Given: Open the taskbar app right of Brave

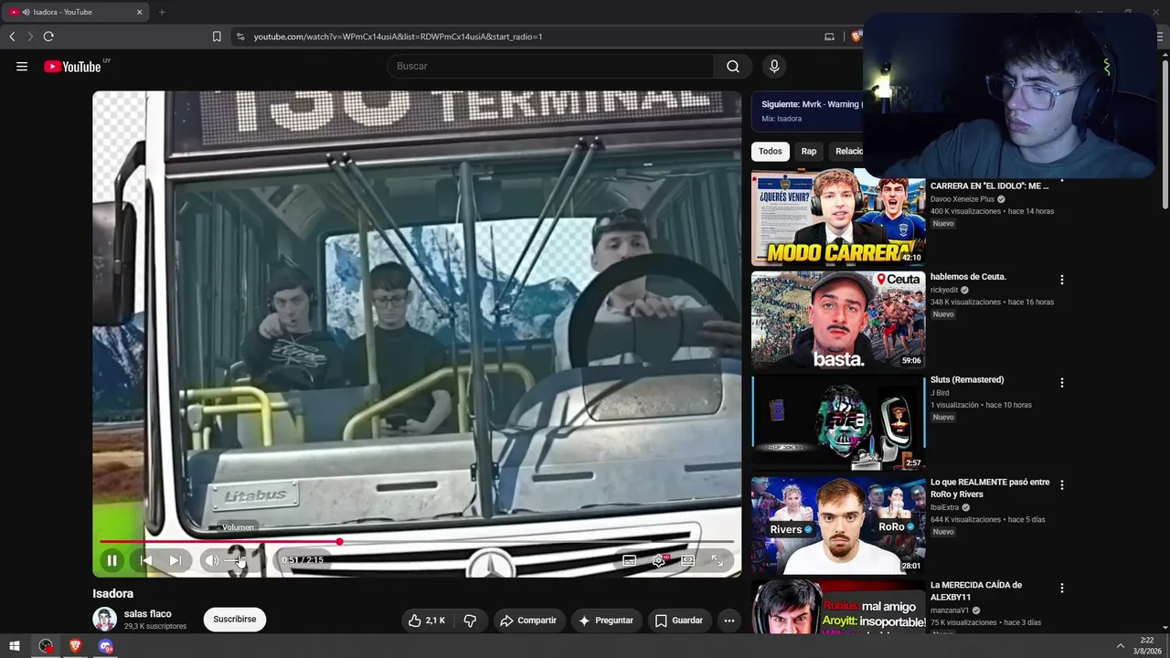Looking at the screenshot, I should point(105,646).
